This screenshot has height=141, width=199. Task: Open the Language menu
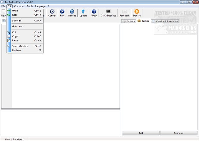click(x=40, y=6)
